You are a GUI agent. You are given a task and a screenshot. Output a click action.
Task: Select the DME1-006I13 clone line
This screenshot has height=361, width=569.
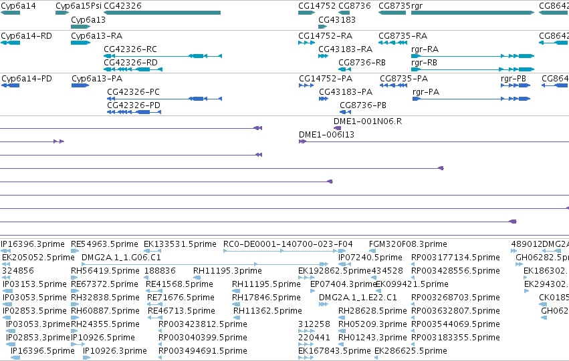point(434,141)
